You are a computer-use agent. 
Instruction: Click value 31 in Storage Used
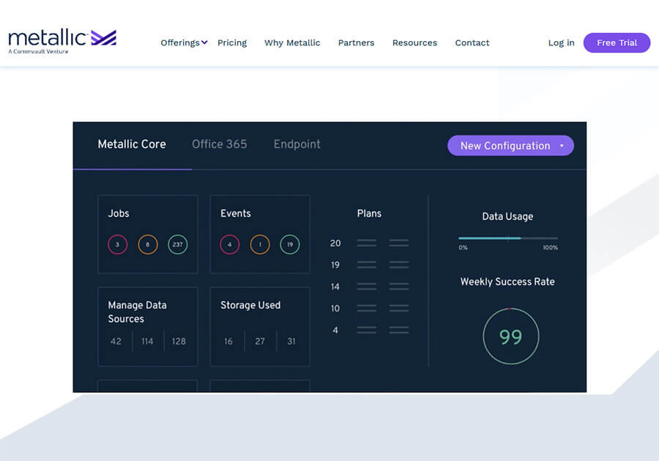click(291, 341)
